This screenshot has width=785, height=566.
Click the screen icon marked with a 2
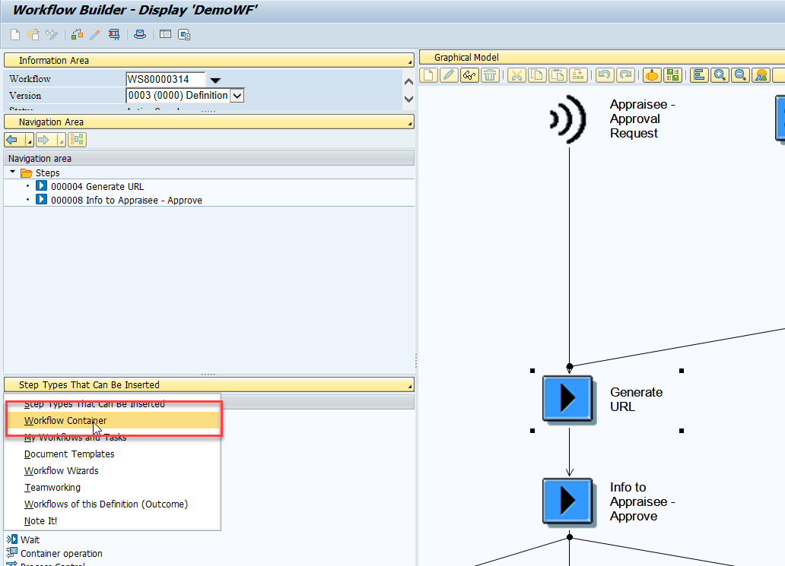coord(184,34)
